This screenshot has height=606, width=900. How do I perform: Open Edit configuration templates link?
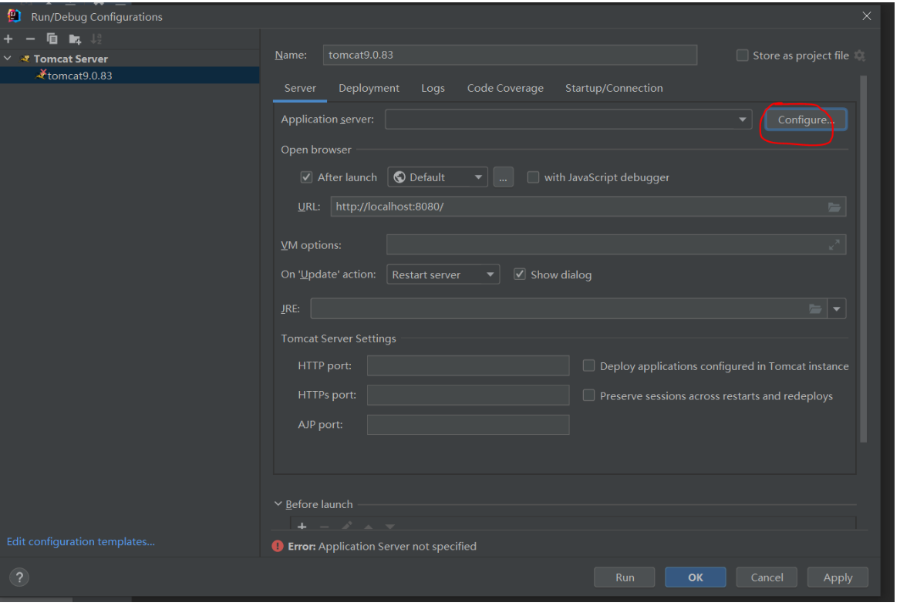[81, 542]
